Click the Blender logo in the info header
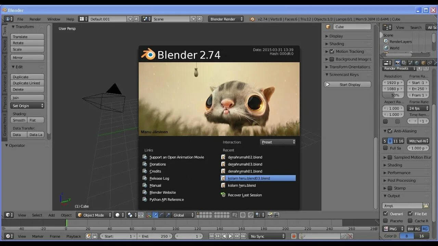438x246 pixels. pyautogui.click(x=253, y=19)
